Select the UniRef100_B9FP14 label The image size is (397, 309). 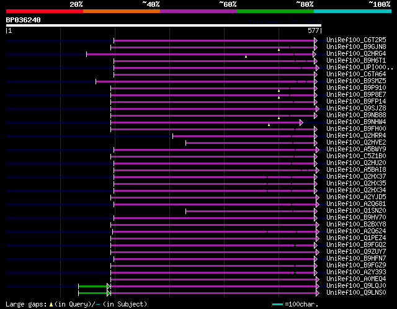click(356, 102)
